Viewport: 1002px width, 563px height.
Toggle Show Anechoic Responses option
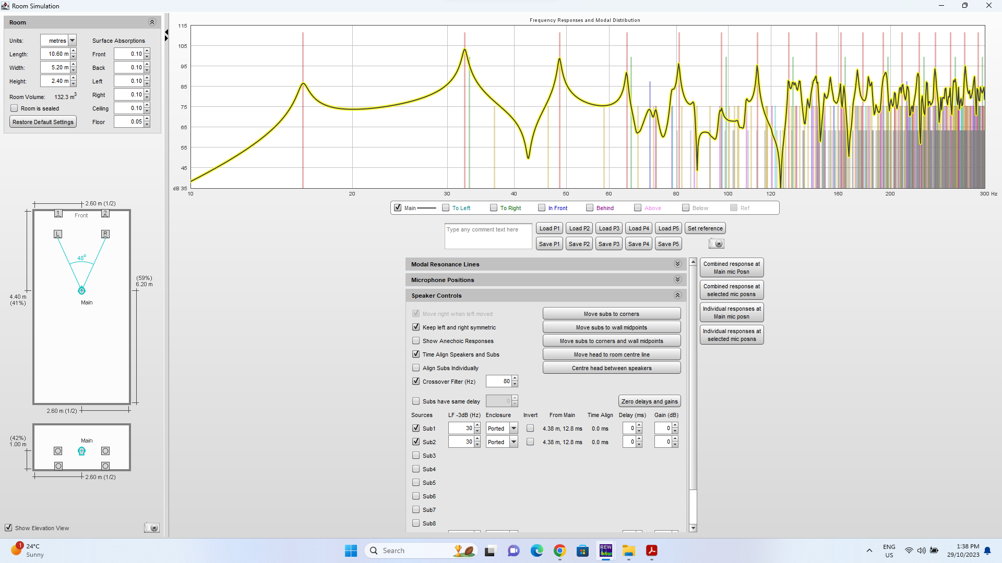(x=416, y=341)
